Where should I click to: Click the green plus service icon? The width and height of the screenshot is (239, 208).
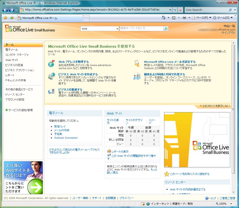[x=6, y=110]
